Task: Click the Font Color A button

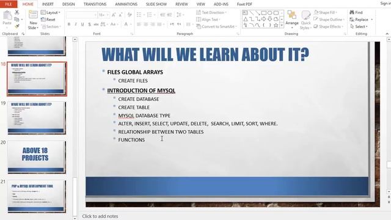Action: click(126, 24)
